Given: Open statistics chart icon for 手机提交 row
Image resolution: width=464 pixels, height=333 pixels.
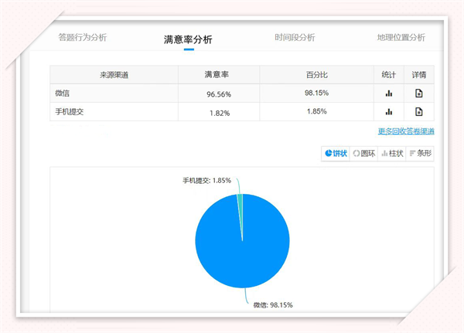Looking at the screenshot, I should point(389,112).
